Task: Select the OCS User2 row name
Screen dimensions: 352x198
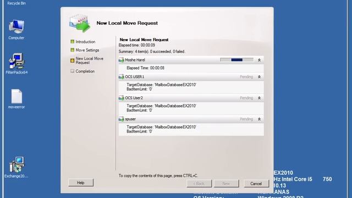Action: pyautogui.click(x=134, y=98)
